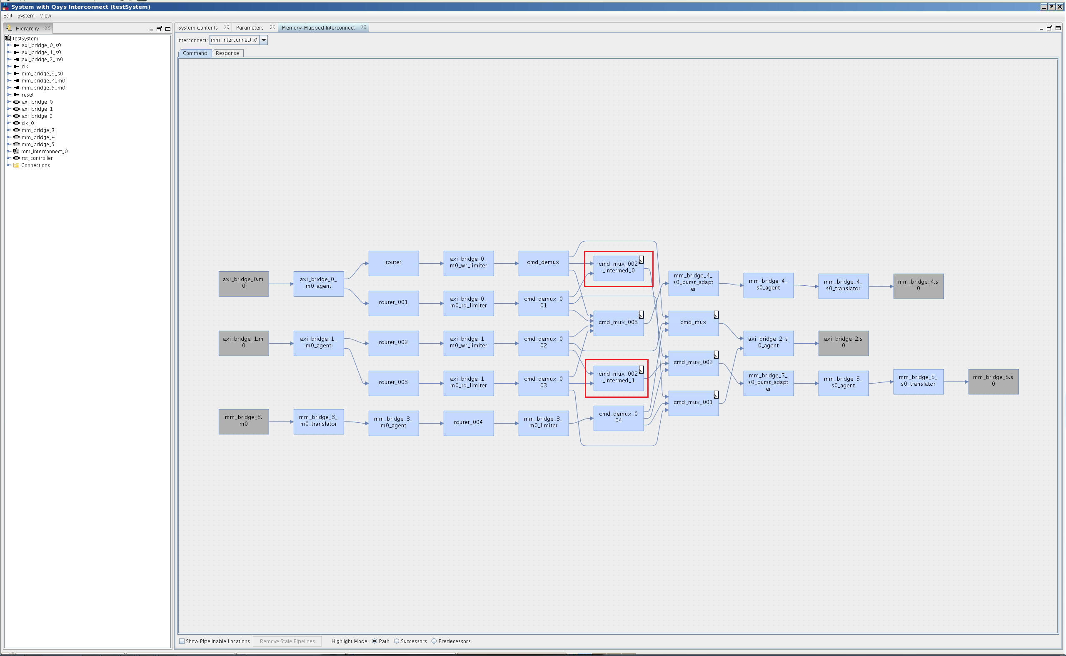
Task: Close the Parameters tab with its X icon
Action: coord(272,27)
